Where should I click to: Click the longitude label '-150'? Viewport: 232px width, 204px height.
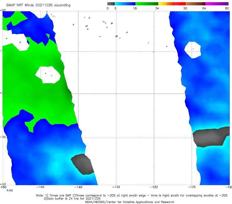(x=3, y=187)
